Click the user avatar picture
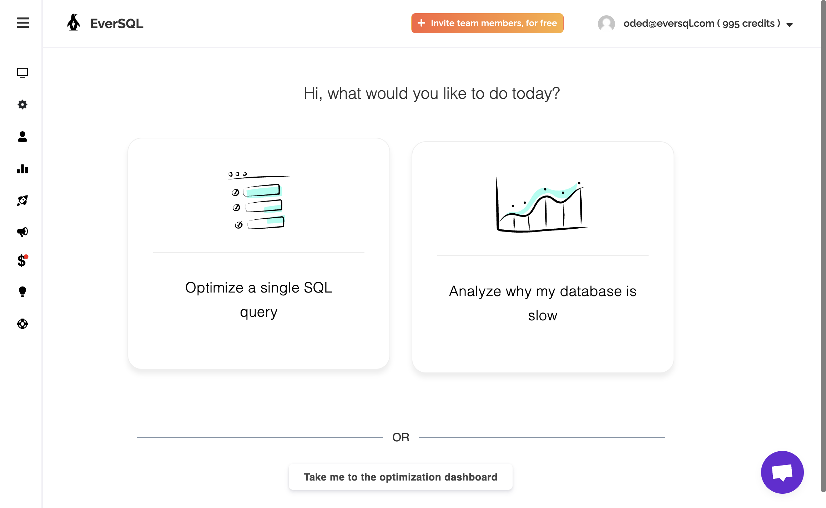Image resolution: width=826 pixels, height=508 pixels. coord(606,24)
